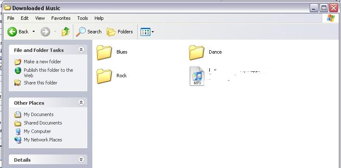Image resolution: width=341 pixels, height=168 pixels.
Task: Click Share this folder link
Action: [40, 83]
